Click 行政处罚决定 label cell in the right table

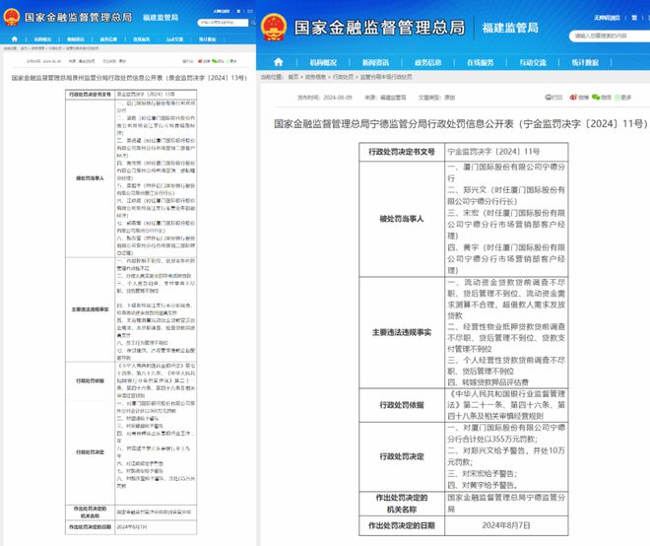[401, 456]
